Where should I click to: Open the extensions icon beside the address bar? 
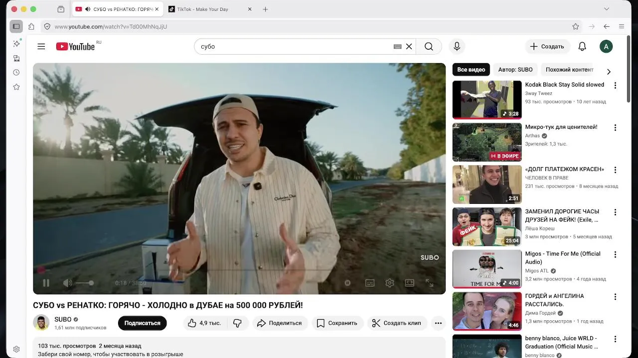(x=31, y=26)
